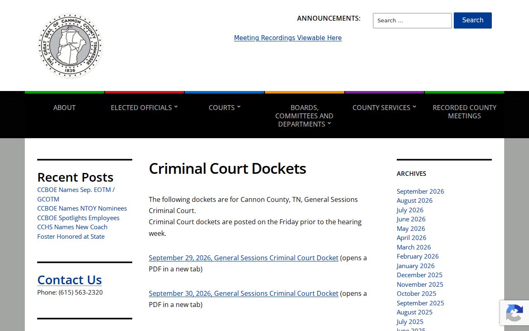The width and height of the screenshot is (529, 331).
Task: Click the Search button
Action: point(473,20)
